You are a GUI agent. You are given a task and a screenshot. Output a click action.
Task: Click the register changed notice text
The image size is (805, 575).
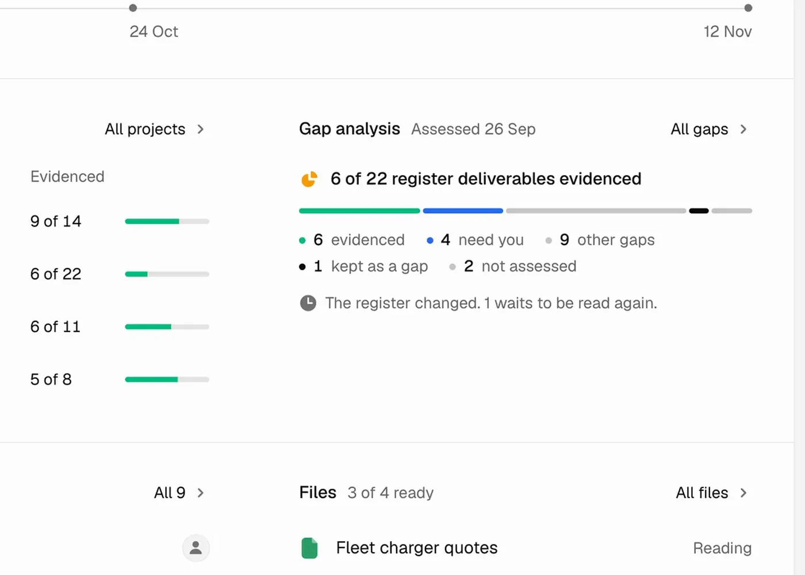[491, 303]
